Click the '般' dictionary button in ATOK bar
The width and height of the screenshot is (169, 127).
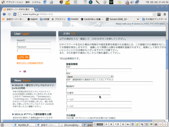(x=123, y=124)
